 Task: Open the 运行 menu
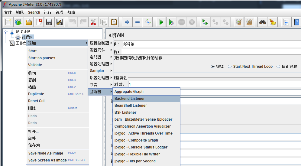47,12
